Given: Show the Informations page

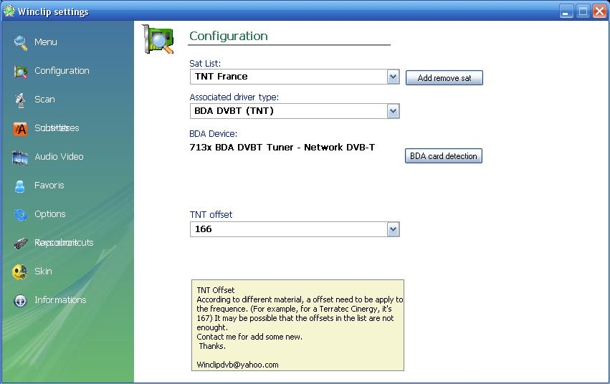Looking at the screenshot, I should (x=60, y=300).
